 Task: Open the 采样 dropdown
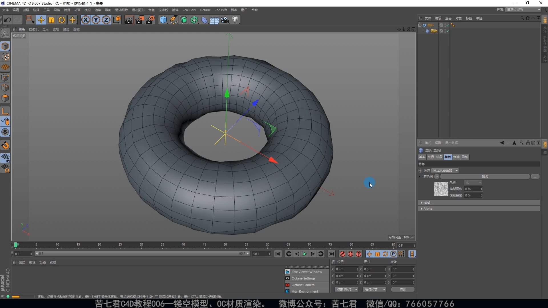pyautogui.click(x=473, y=183)
